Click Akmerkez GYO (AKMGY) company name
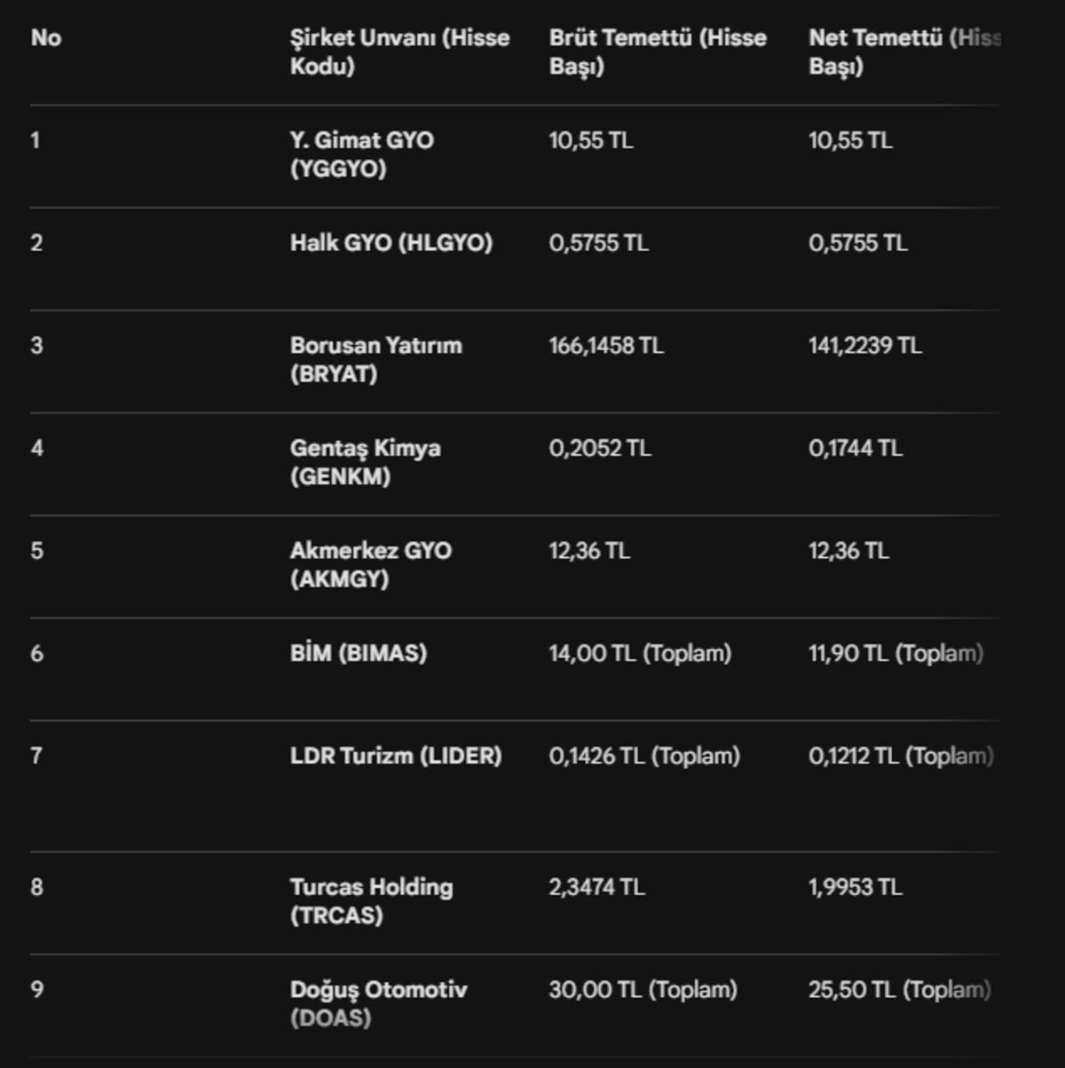Screen dimensions: 1065x1068 coord(370,564)
